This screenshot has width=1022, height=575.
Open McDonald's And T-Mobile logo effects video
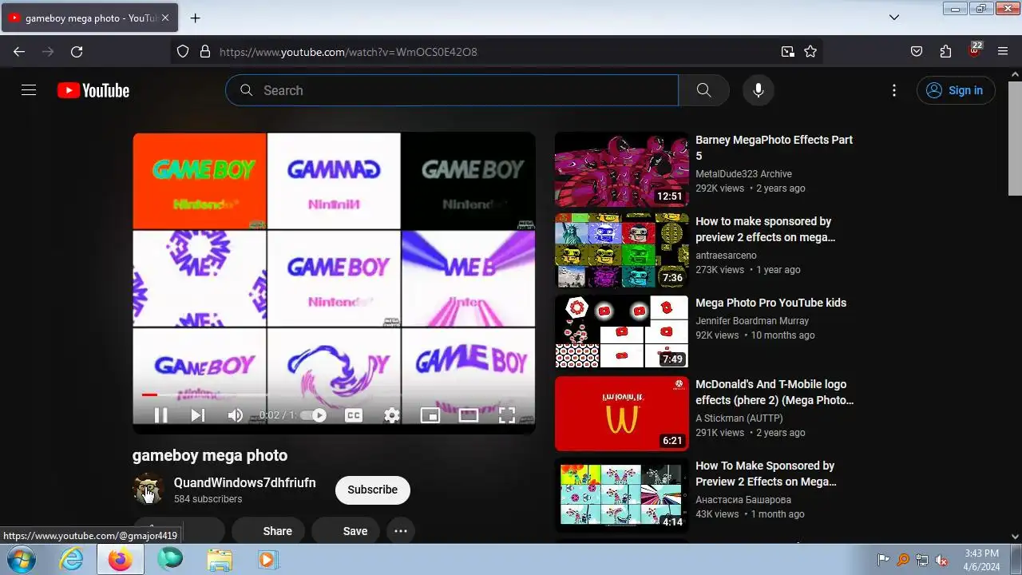tap(774, 392)
